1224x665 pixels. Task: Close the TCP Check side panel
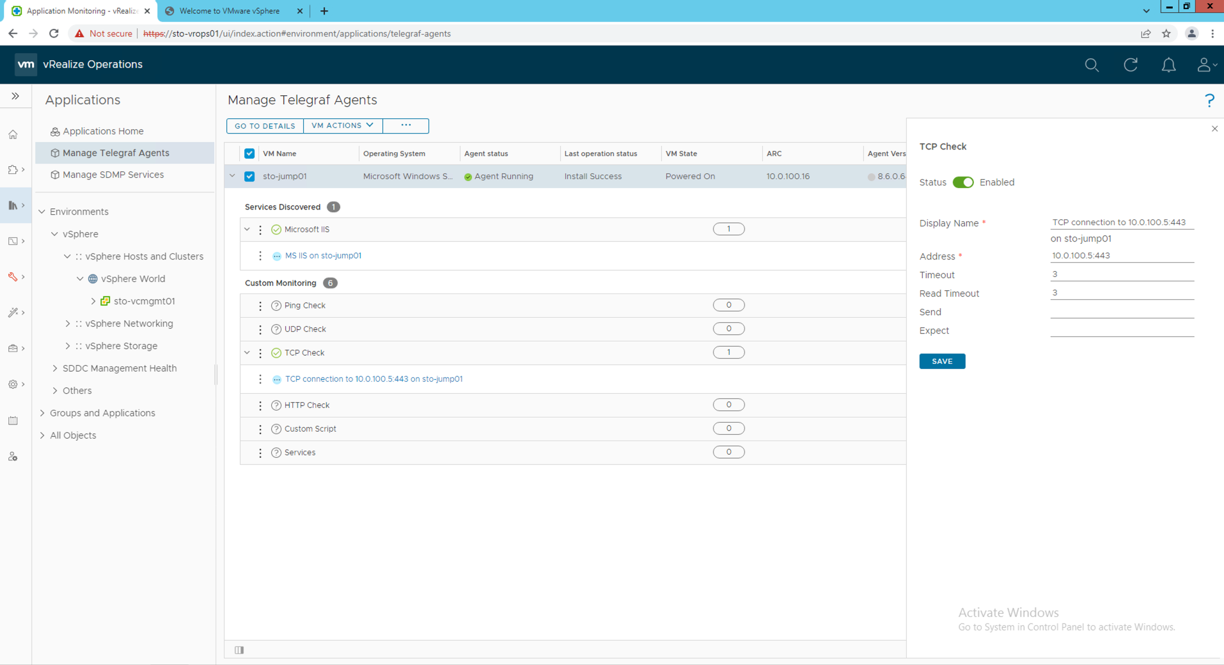click(x=1214, y=129)
